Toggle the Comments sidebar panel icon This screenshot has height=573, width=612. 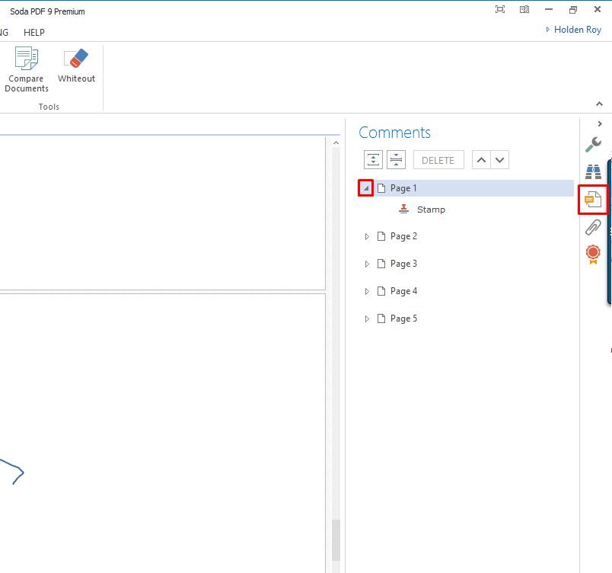[x=593, y=200]
